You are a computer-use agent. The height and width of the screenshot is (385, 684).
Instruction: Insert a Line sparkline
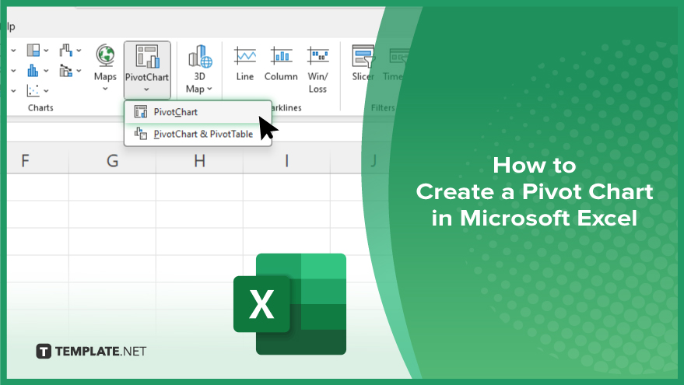(244, 64)
